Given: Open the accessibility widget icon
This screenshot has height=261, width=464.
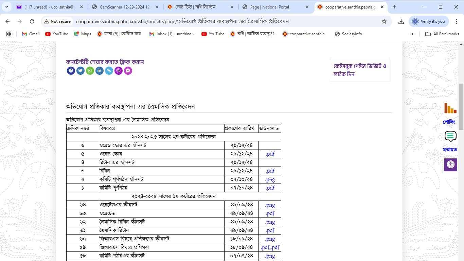Looking at the screenshot, I should (x=450, y=164).
